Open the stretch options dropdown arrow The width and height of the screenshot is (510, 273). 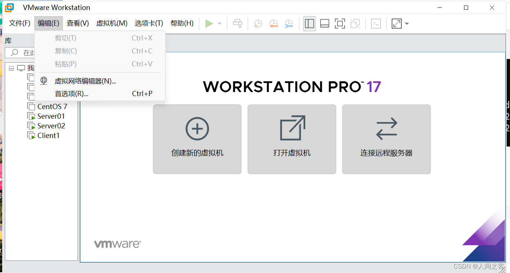[407, 24]
